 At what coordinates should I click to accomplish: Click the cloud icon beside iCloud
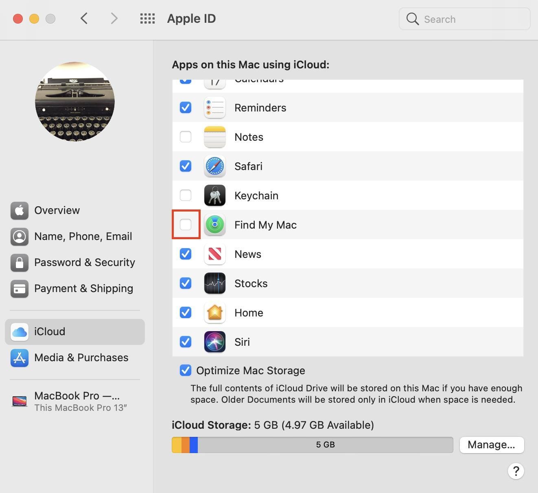coord(20,332)
